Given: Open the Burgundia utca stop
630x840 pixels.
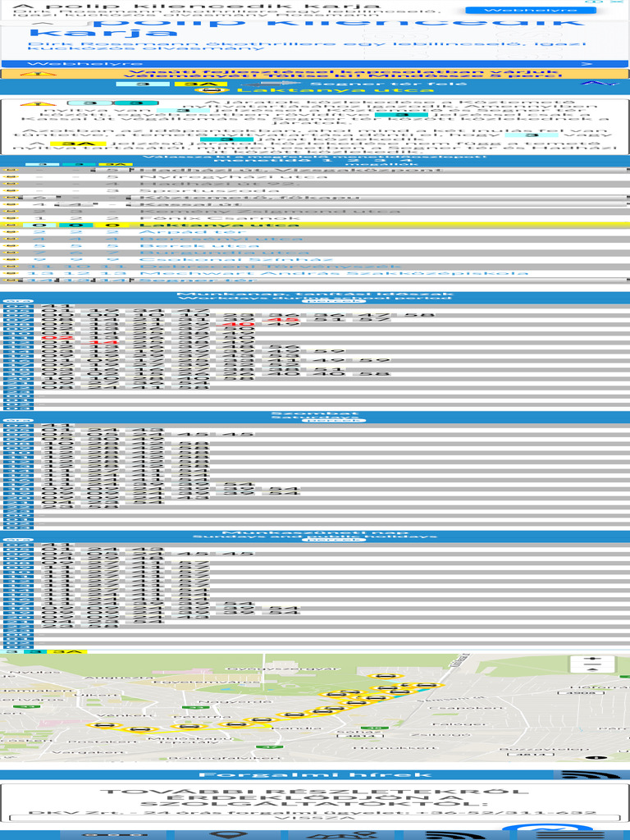Looking at the screenshot, I should click(224, 253).
